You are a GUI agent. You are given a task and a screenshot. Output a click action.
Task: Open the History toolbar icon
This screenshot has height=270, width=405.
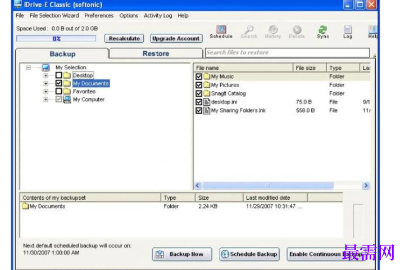[273, 32]
